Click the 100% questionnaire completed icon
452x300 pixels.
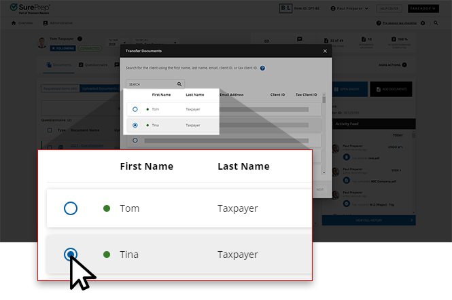click(x=394, y=39)
